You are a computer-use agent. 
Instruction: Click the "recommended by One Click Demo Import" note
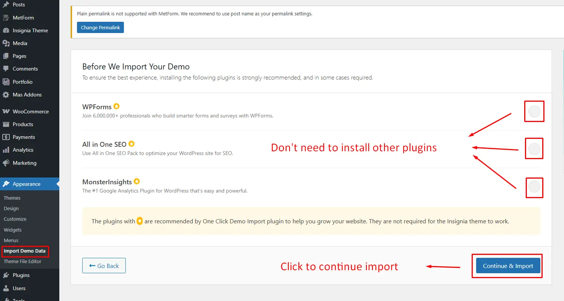tap(300, 221)
